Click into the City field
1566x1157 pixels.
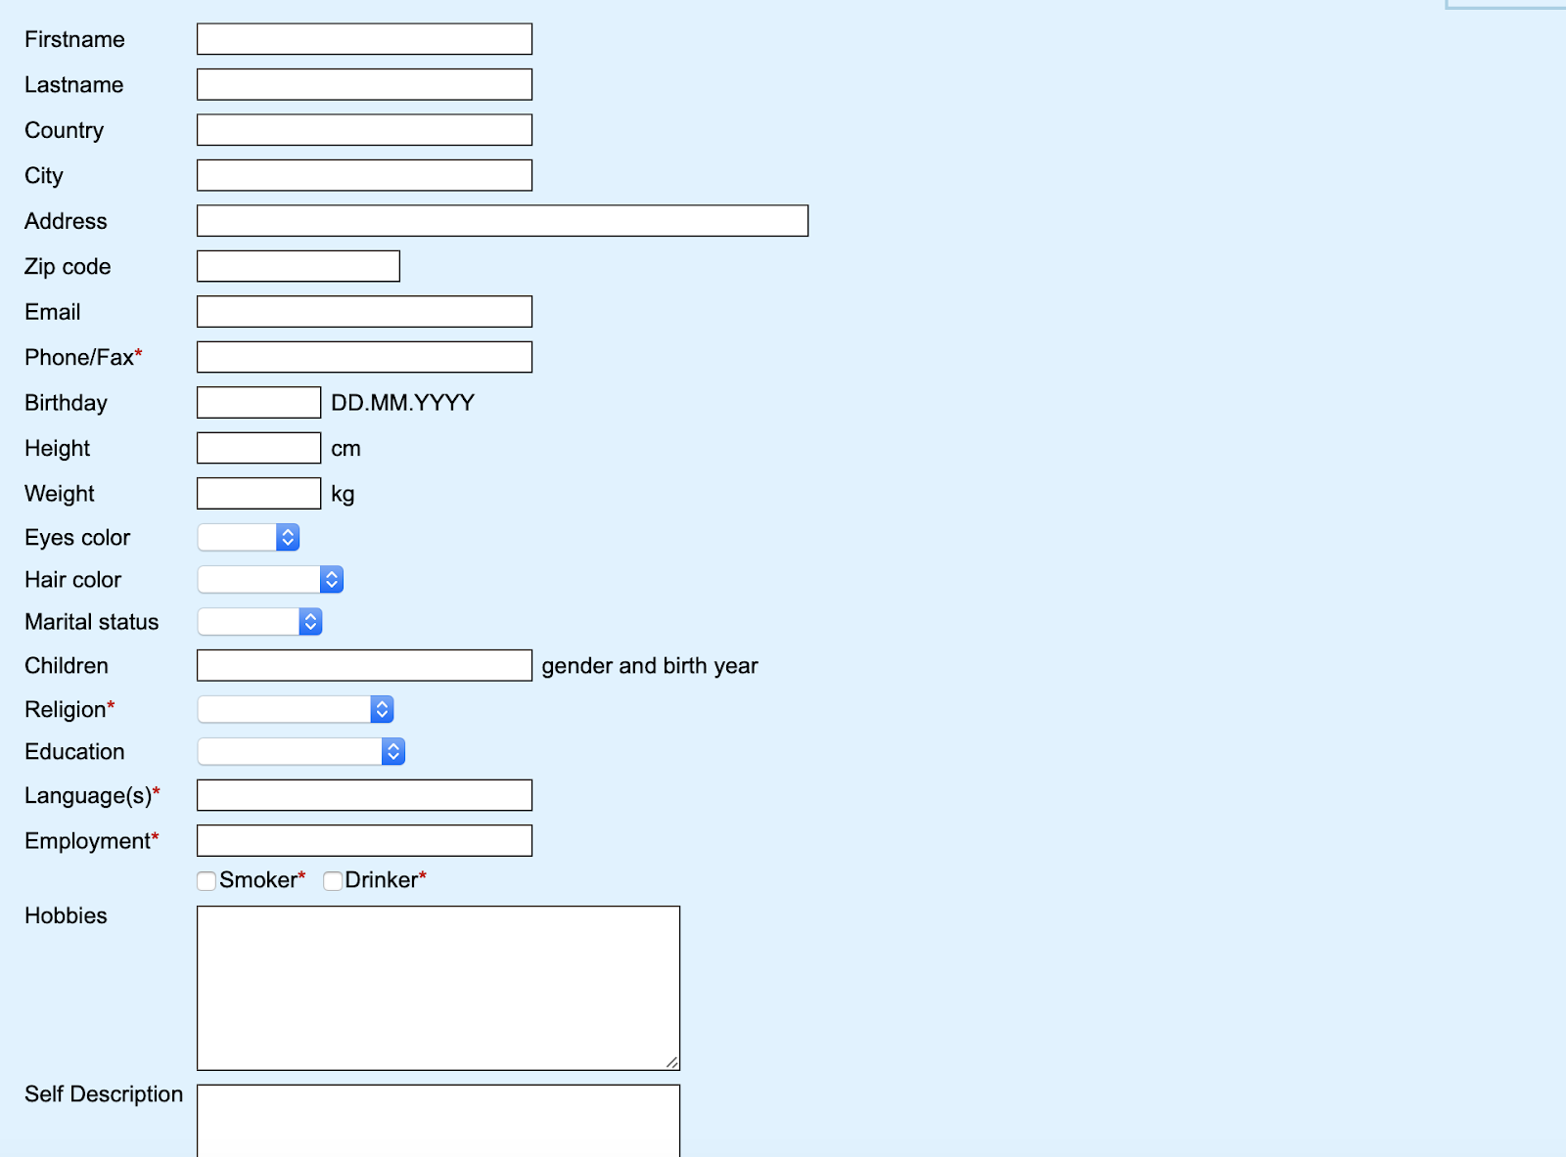tap(364, 175)
